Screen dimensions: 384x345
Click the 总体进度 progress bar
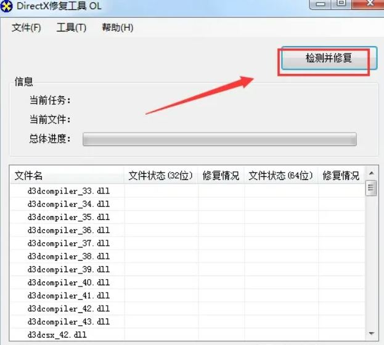coord(219,139)
